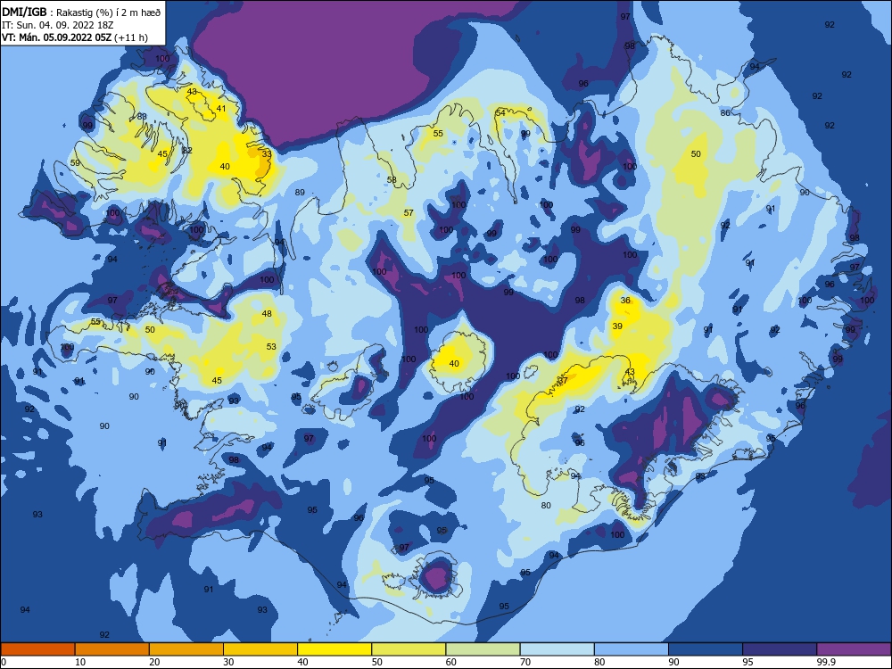Image resolution: width=892 pixels, height=669 pixels.
Task: Click the '99.9' legend scale label
Action: [x=825, y=662]
